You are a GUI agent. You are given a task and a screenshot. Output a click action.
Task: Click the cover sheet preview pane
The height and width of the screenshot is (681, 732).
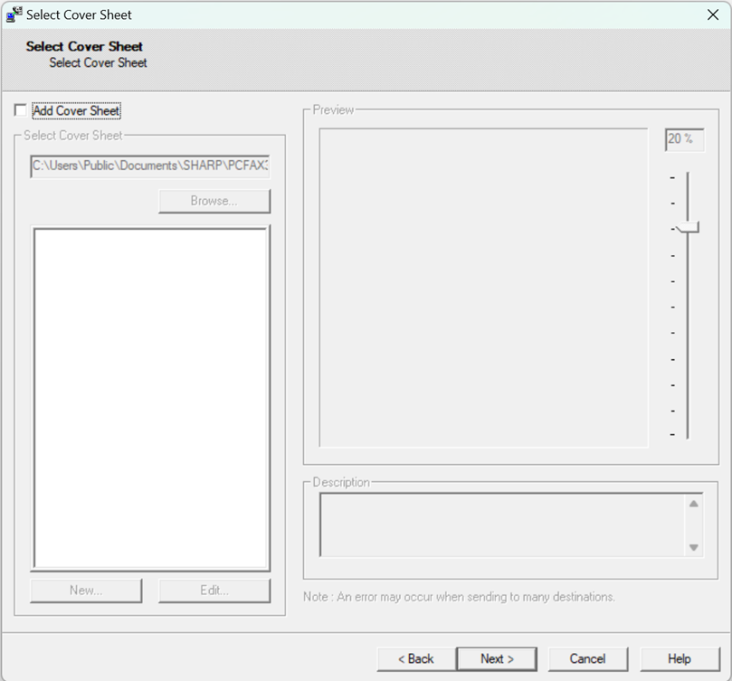click(483, 288)
